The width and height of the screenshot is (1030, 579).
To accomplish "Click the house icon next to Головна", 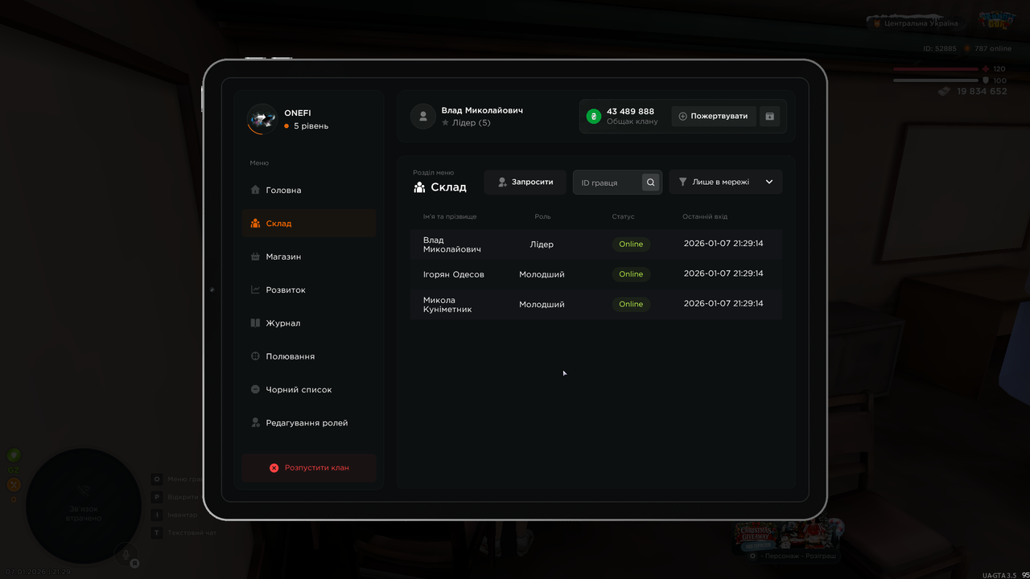I will (255, 191).
